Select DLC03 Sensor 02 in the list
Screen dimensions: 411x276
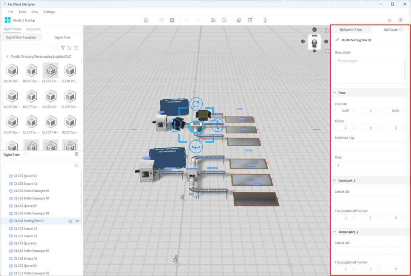point(26,229)
